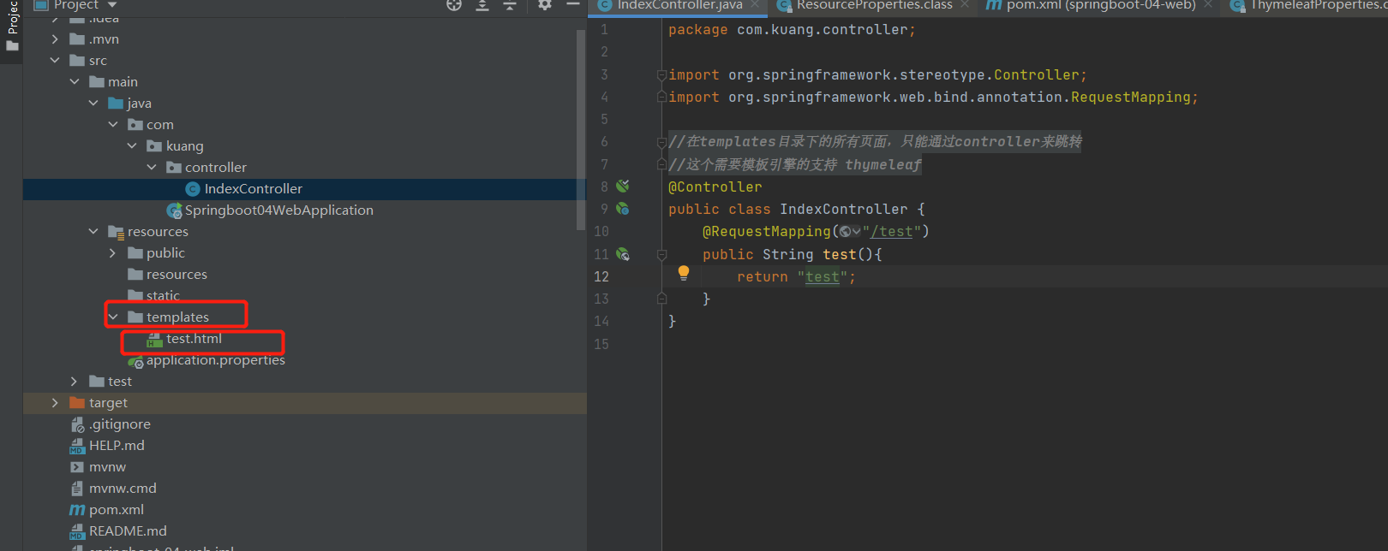Expand the .mvn folder
Viewport: 1388px width, 551px height.
coord(56,39)
